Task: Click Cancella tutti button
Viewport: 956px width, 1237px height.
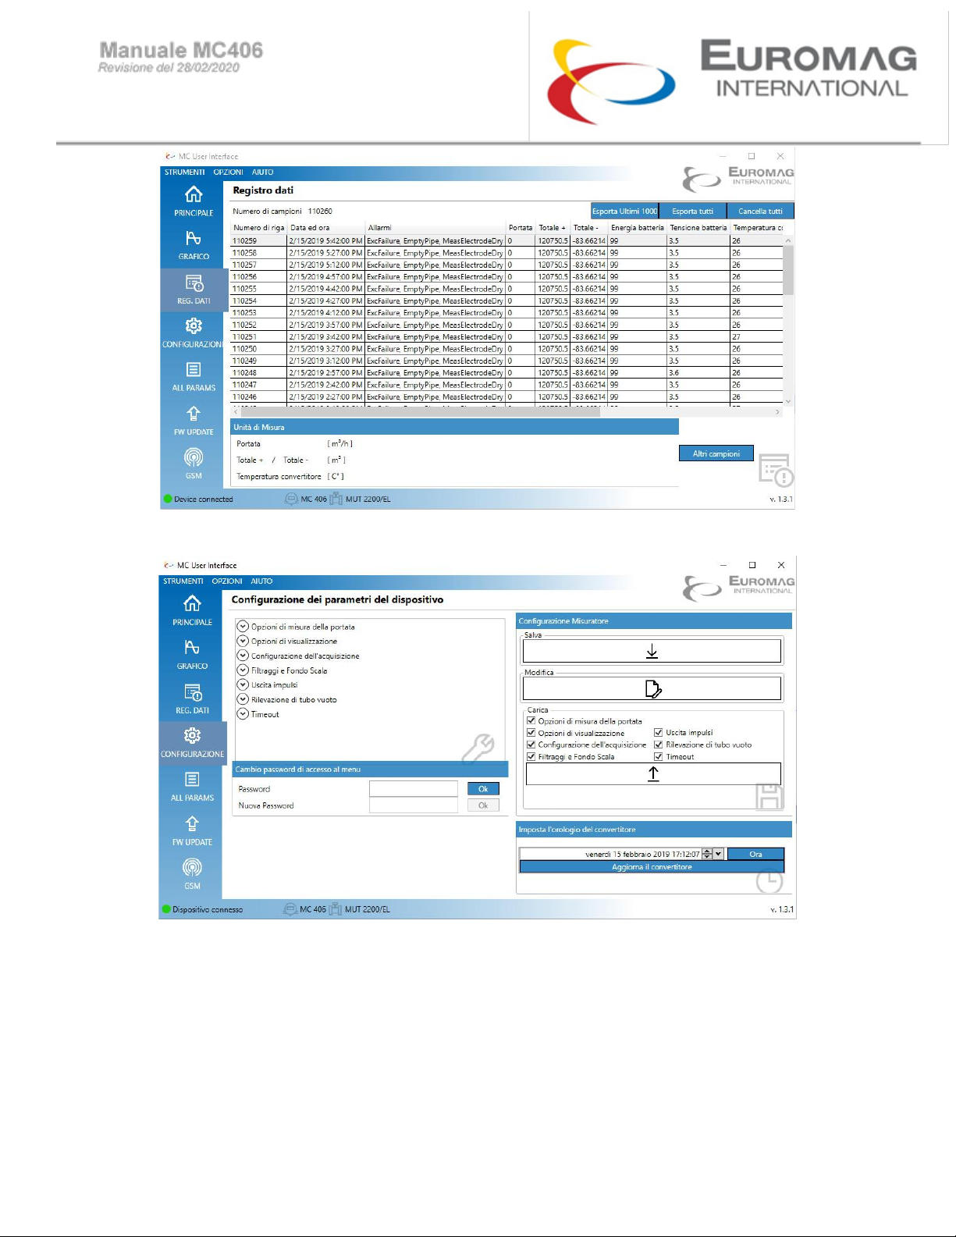Action: 761,211
